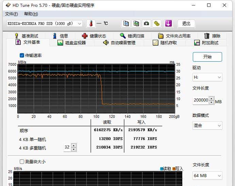Click the 13280 IOPS read value
The height and width of the screenshot is (186, 235).
point(111,139)
